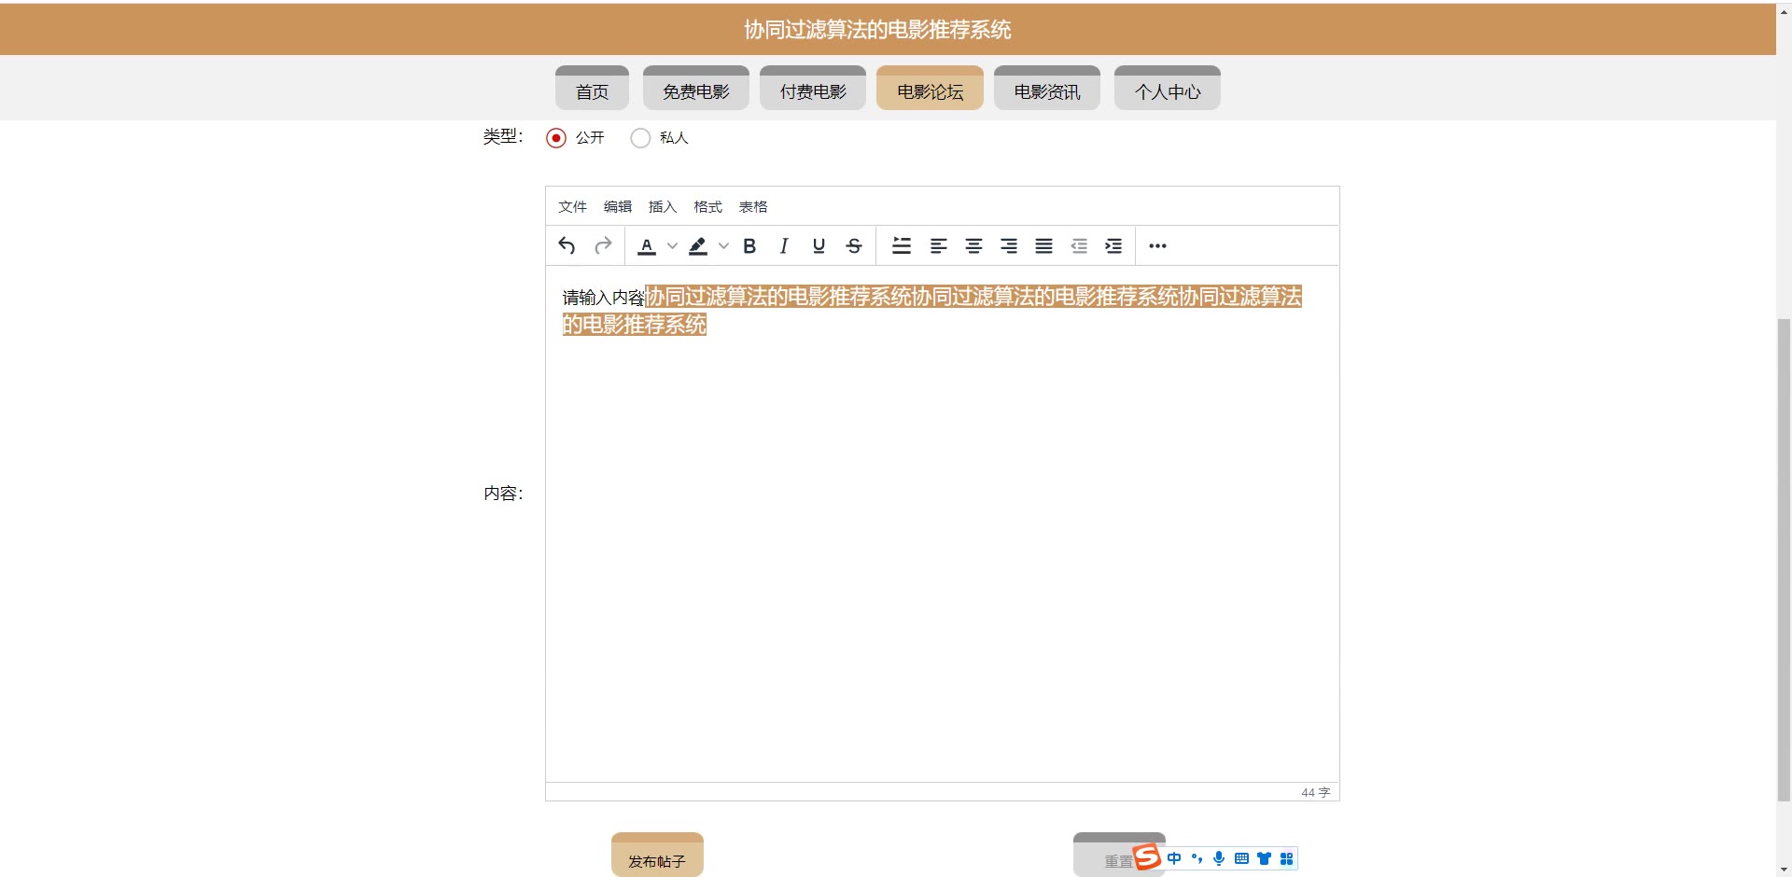Apply text color with the A icon

tap(647, 245)
